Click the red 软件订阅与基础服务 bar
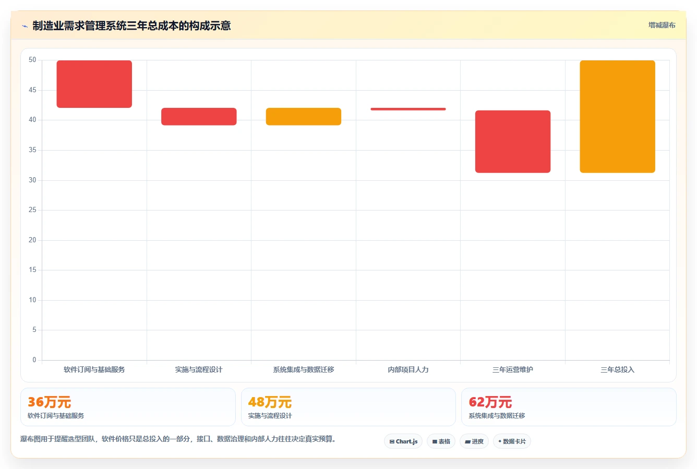Viewport: 697px width, 469px height. click(x=94, y=84)
